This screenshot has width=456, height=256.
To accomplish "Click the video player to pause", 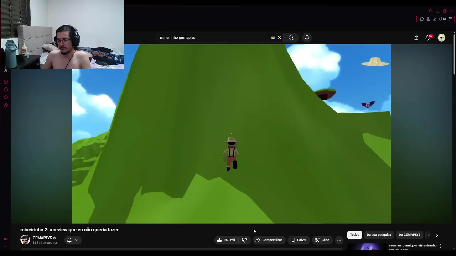I will 232,134.
